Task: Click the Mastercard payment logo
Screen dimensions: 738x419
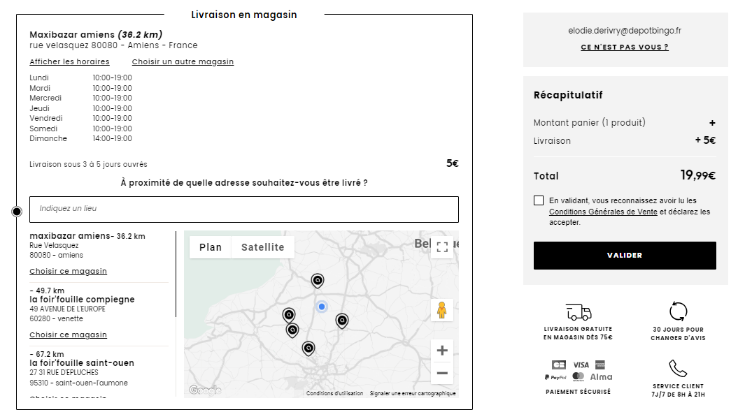Action: tap(579, 376)
